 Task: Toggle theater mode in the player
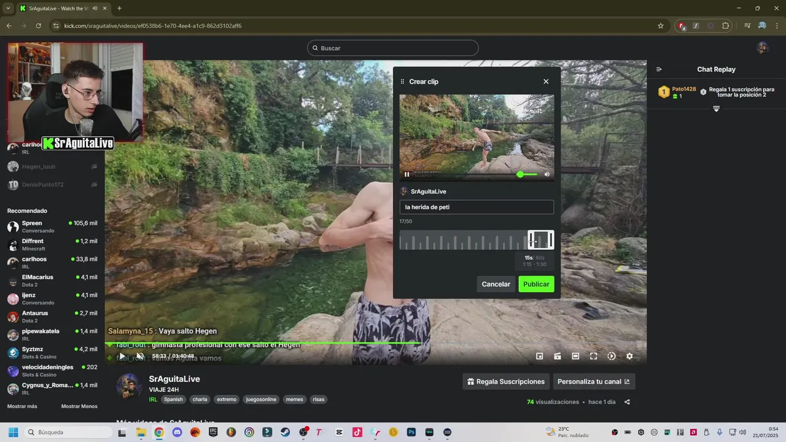pos(575,356)
